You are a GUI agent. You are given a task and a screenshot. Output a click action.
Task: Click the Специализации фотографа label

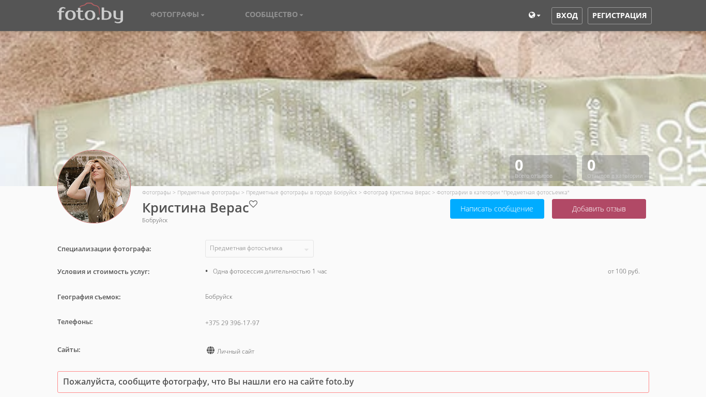pos(104,249)
